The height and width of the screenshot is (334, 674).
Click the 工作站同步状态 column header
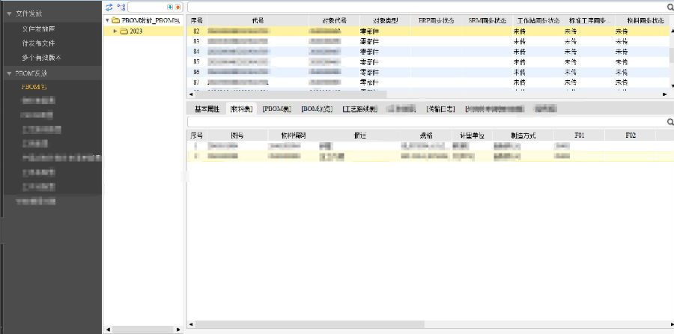(x=538, y=21)
